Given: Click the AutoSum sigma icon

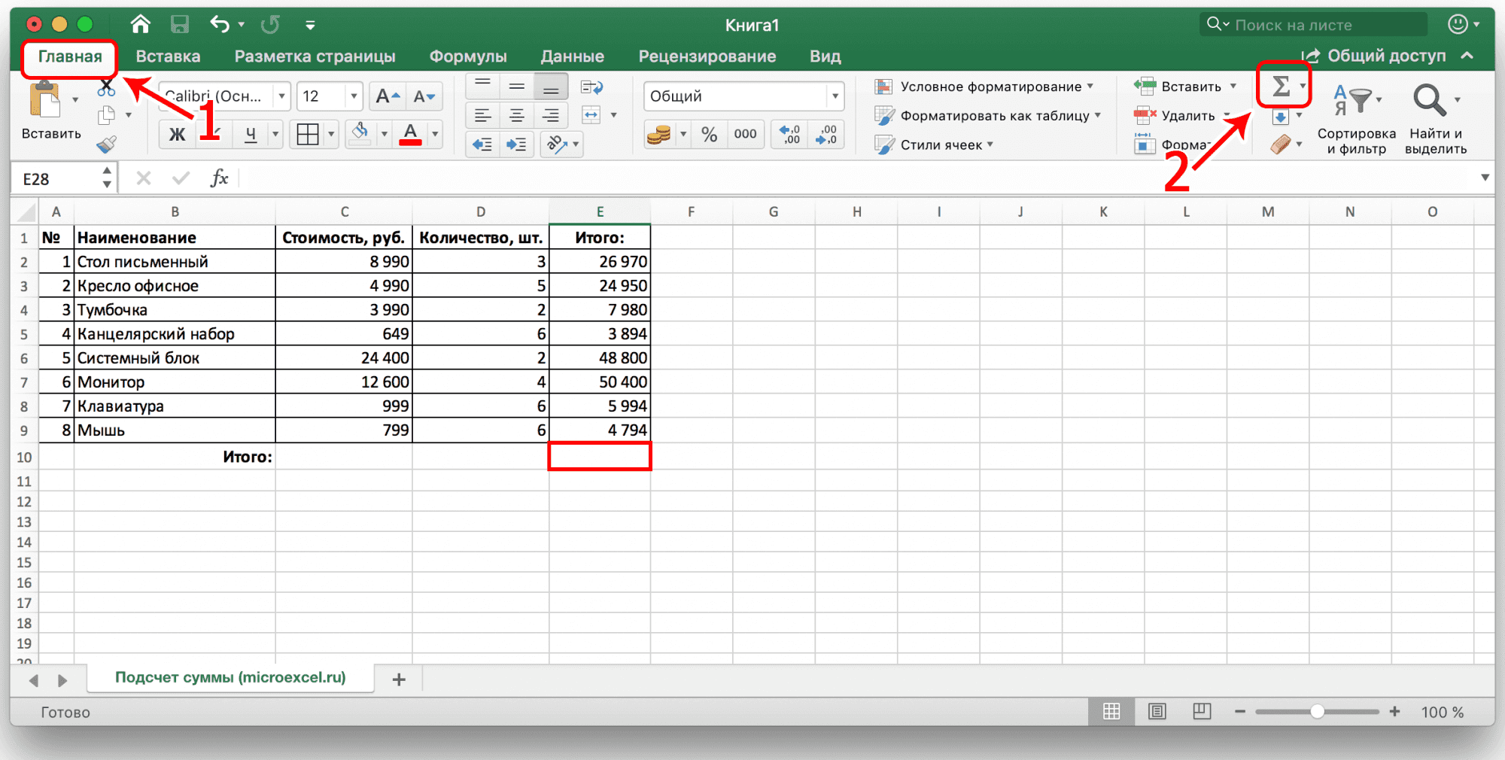Looking at the screenshot, I should tap(1280, 87).
